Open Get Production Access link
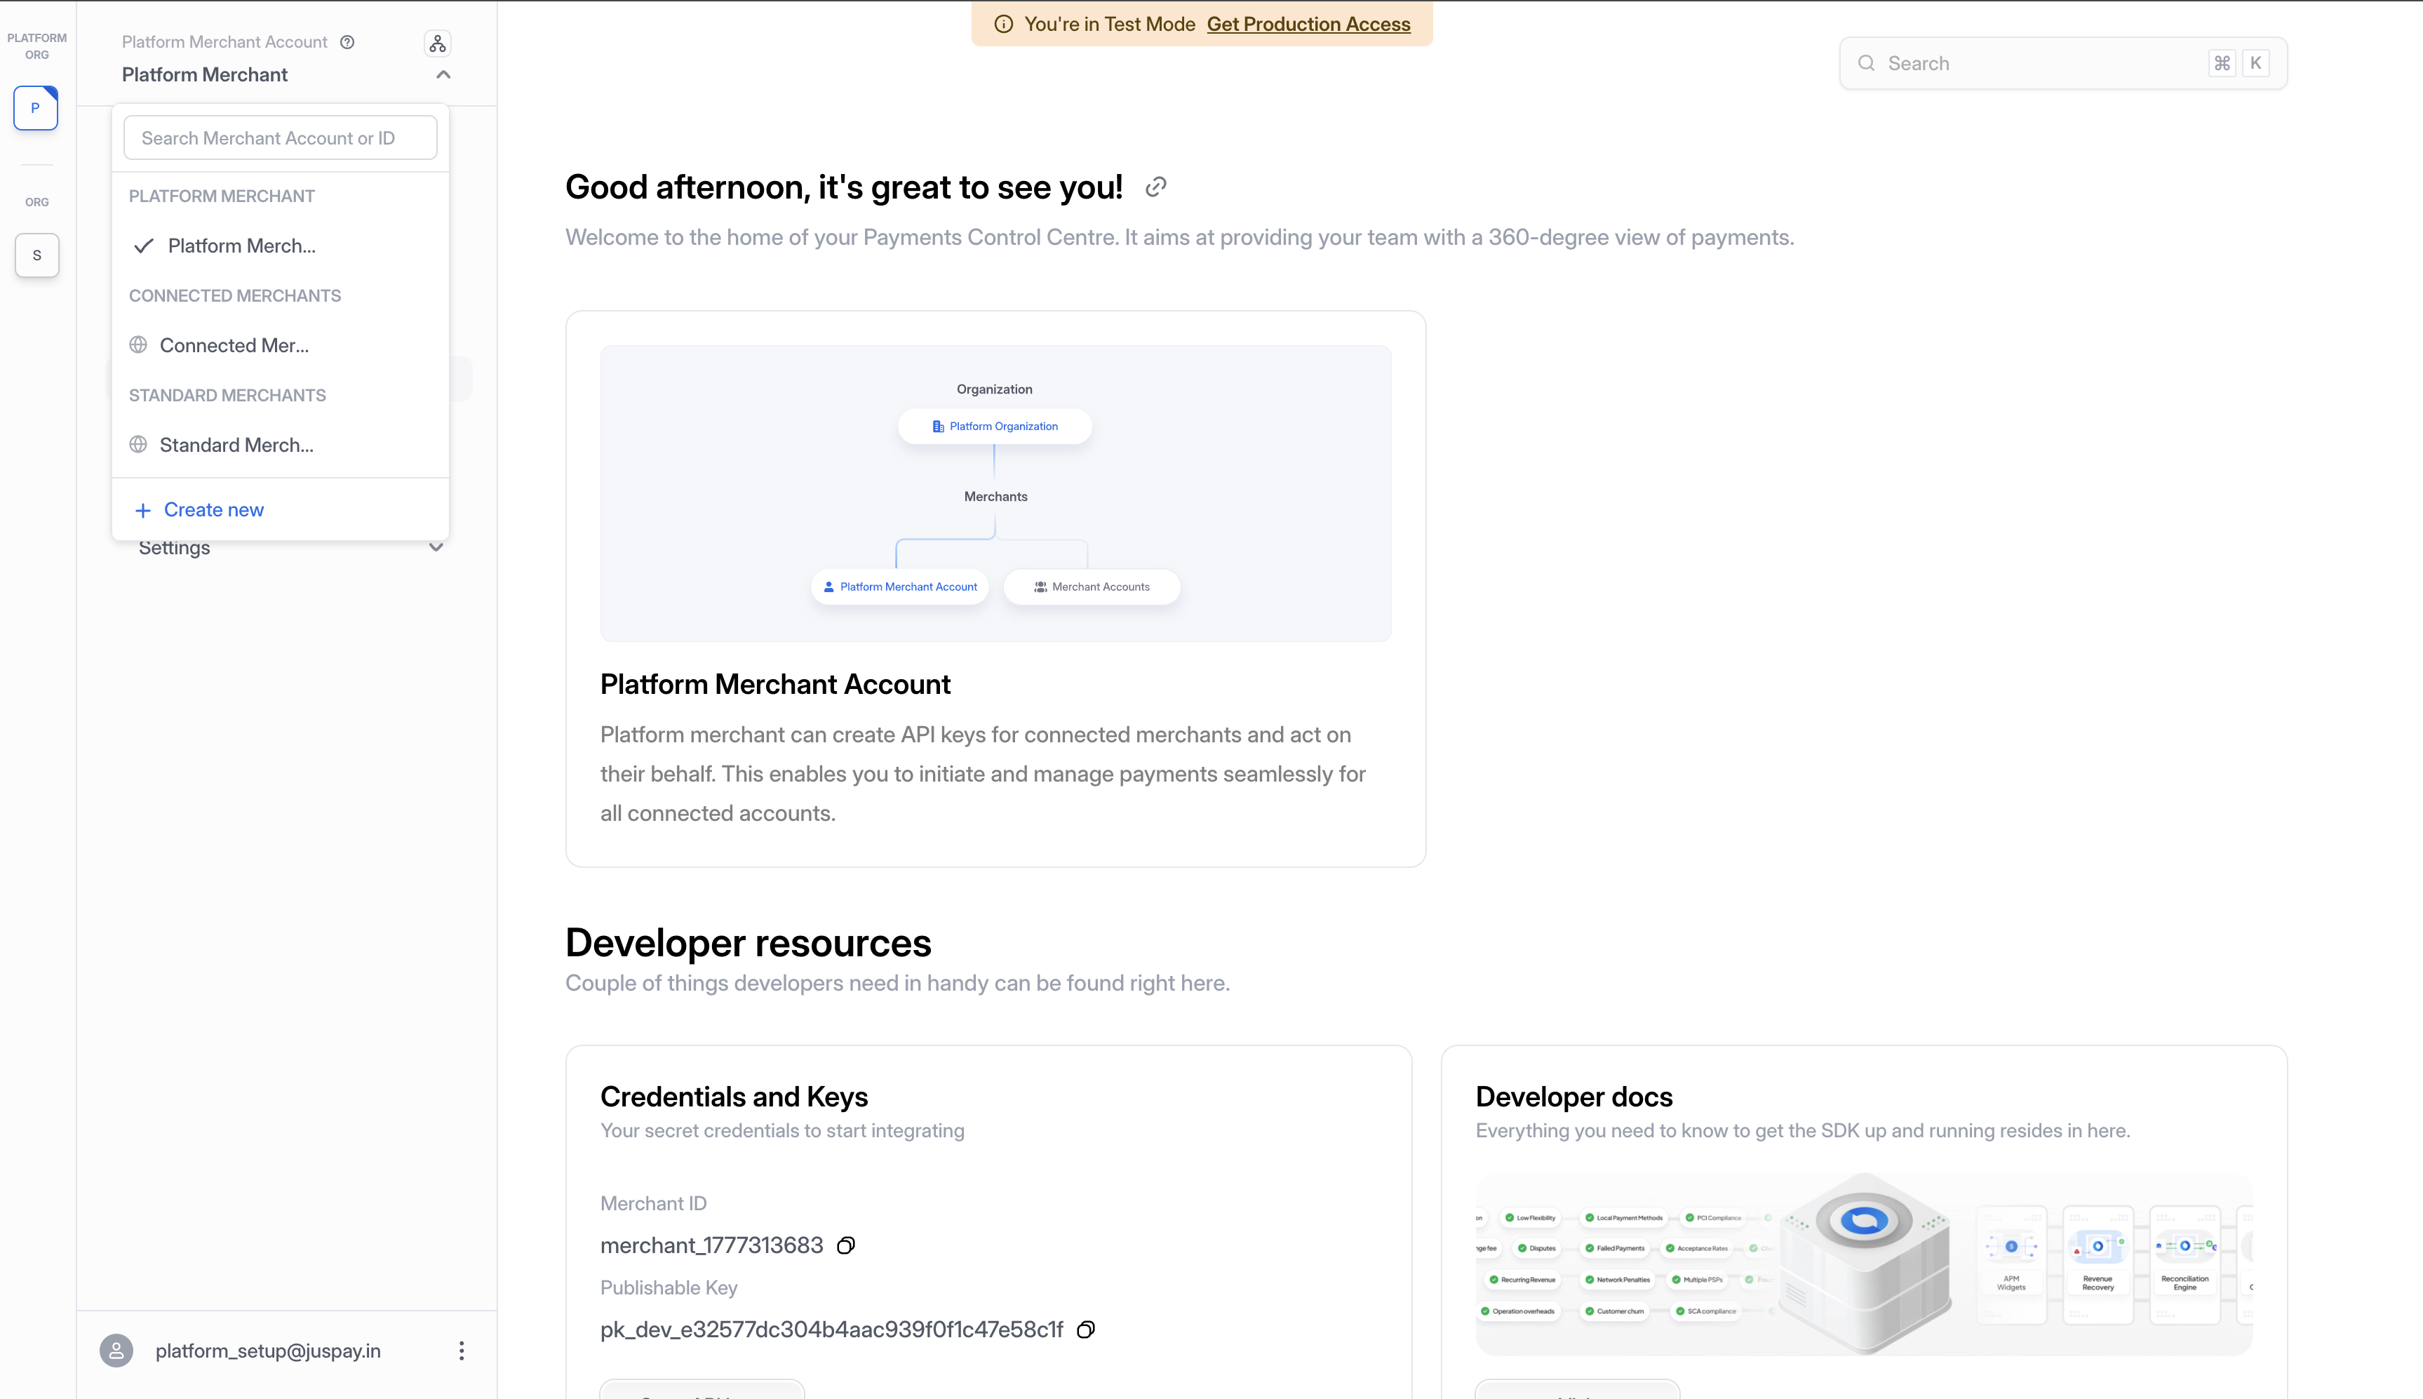The width and height of the screenshot is (2423, 1399). (x=1308, y=24)
